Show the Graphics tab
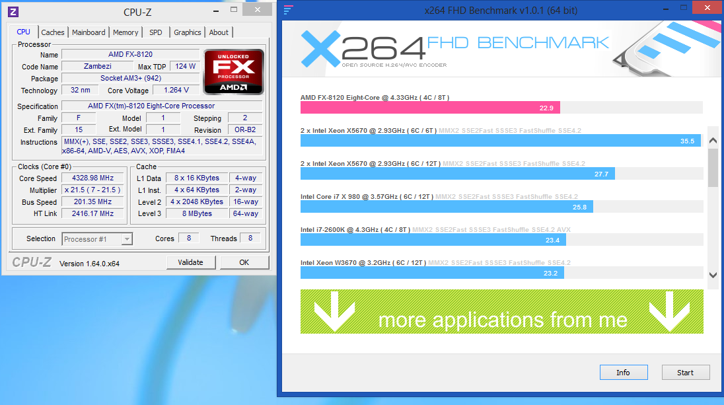 [188, 32]
